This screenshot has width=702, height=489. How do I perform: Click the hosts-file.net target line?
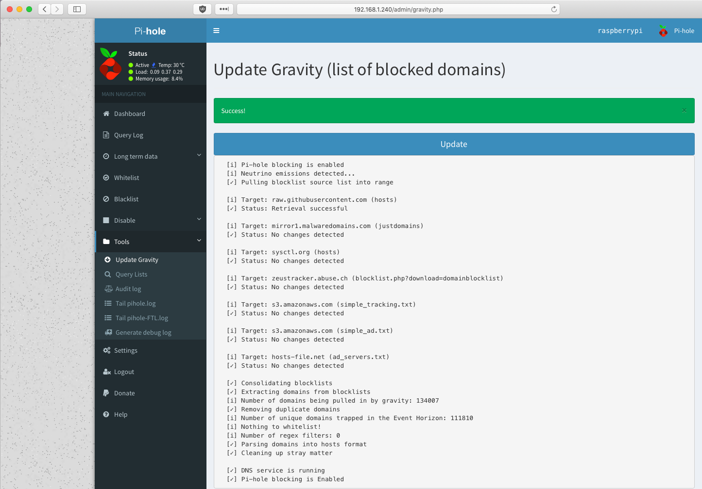pyautogui.click(x=308, y=357)
